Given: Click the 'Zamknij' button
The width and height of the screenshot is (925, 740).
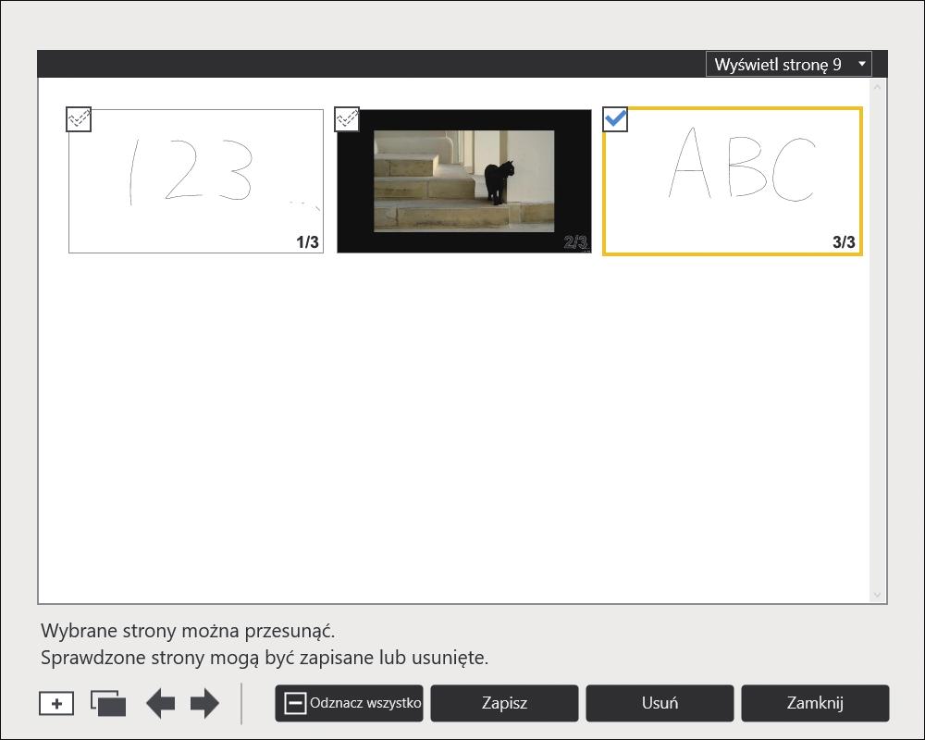Looking at the screenshot, I should 815,703.
